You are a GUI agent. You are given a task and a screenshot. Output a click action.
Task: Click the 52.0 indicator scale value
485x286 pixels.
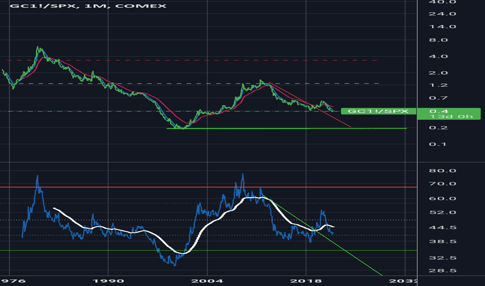442,212
